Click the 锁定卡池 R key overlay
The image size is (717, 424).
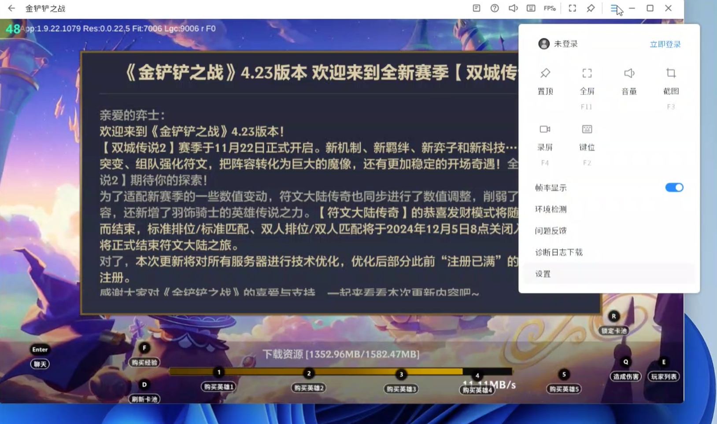(614, 323)
